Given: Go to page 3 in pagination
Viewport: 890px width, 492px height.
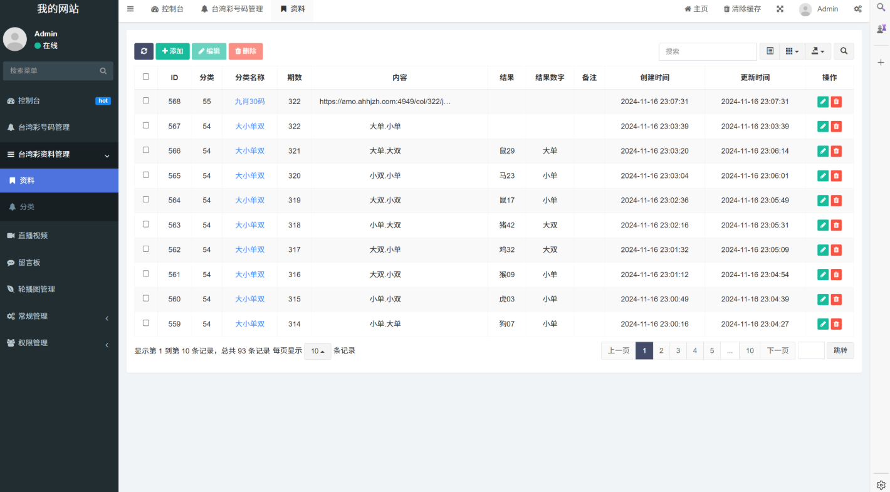Looking at the screenshot, I should 678,350.
